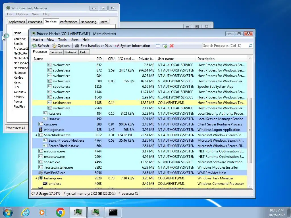Select the lsm.exe process
This screenshot has width=291, height=218.
tap(139, 119)
